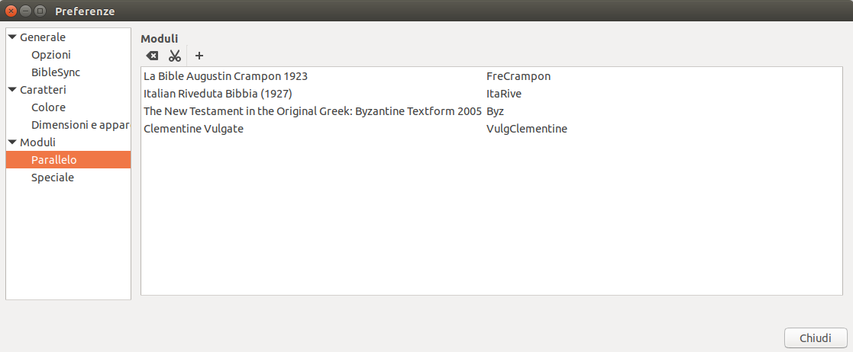Image resolution: width=853 pixels, height=352 pixels.
Task: Select the Parallelo modules page
Action: pyautogui.click(x=54, y=160)
